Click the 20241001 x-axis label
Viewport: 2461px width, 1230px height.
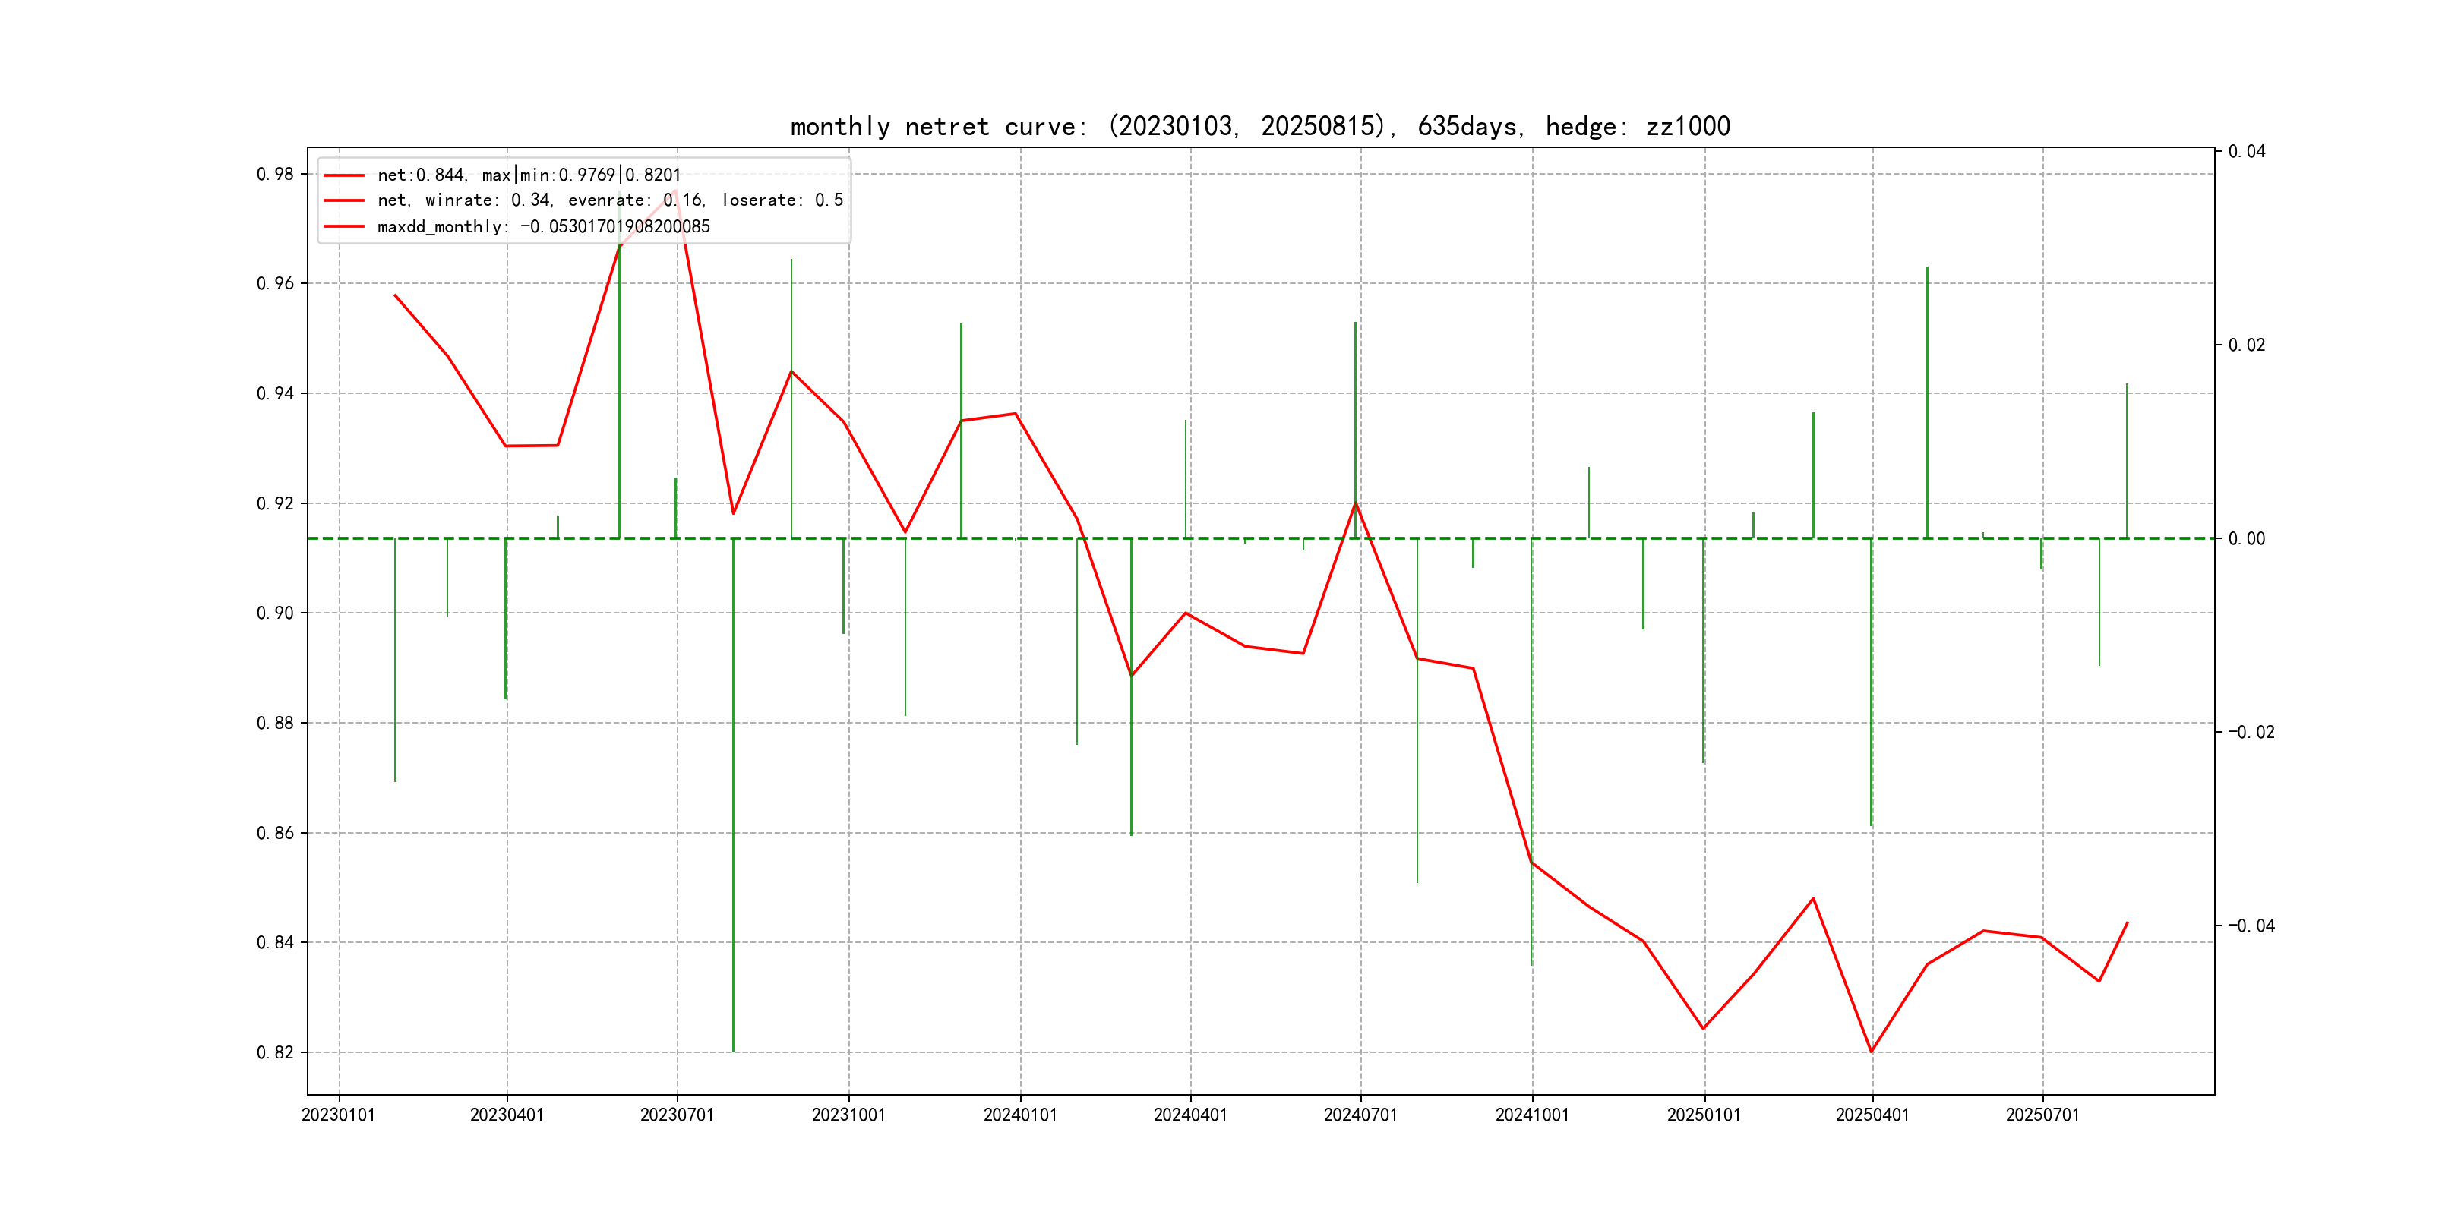tap(1531, 1115)
